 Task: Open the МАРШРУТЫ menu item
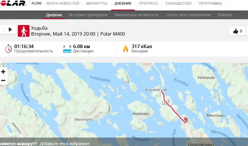tap(97, 3)
